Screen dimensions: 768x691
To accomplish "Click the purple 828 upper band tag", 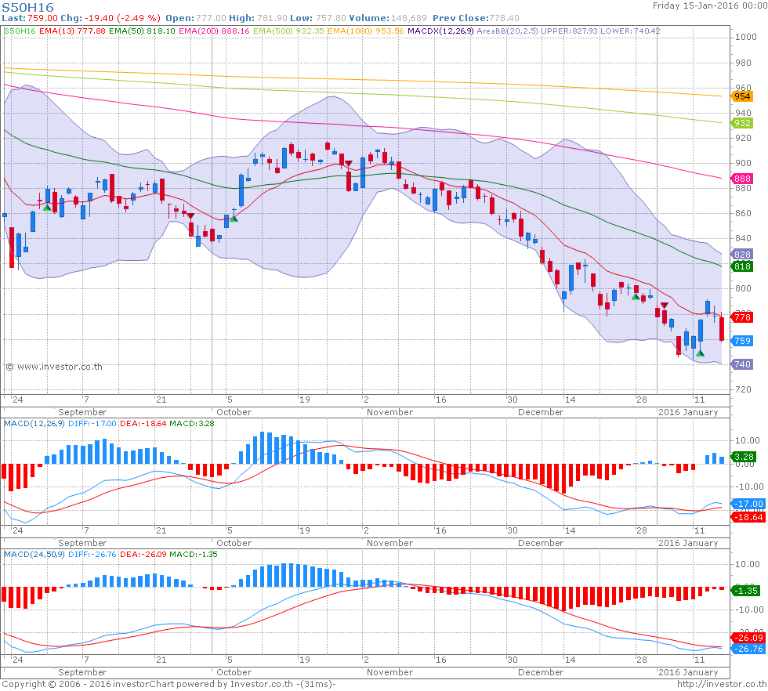I will pos(742,255).
